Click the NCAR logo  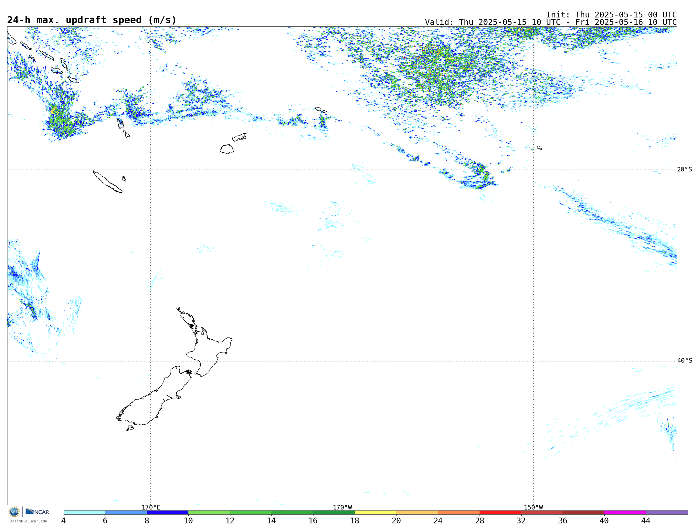point(37,511)
